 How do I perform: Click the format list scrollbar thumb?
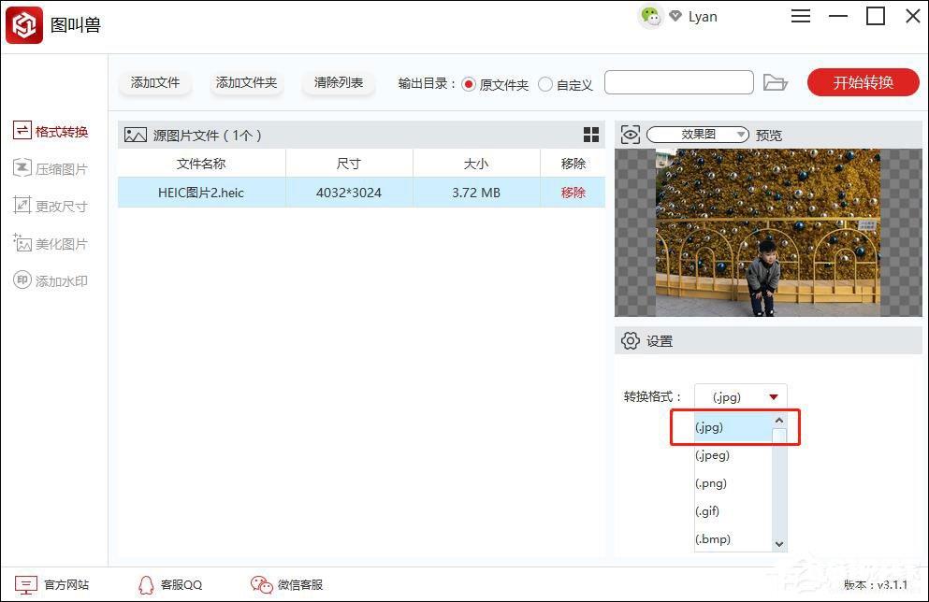[779, 437]
